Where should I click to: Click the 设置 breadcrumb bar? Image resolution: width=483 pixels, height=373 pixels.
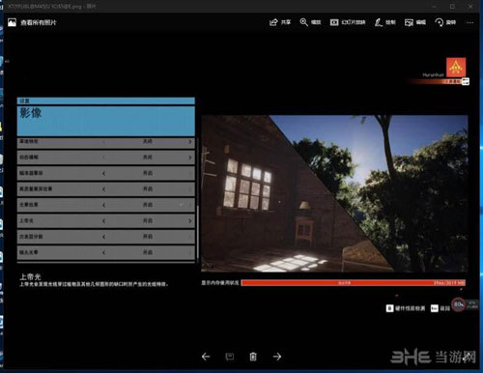click(106, 100)
